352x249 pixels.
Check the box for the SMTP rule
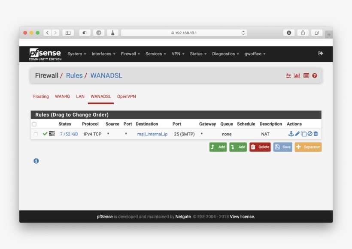coord(36,134)
